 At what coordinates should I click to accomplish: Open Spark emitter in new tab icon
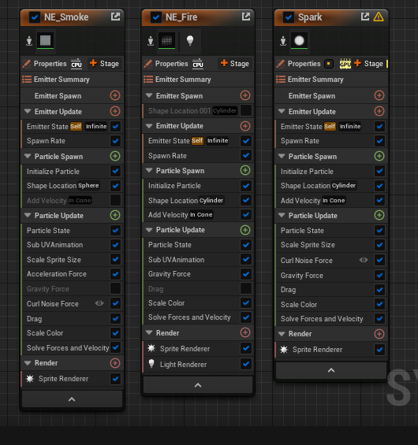point(365,17)
